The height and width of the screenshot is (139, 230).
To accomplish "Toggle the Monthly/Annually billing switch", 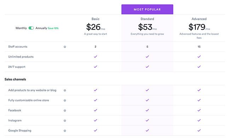I will (x=31, y=28).
